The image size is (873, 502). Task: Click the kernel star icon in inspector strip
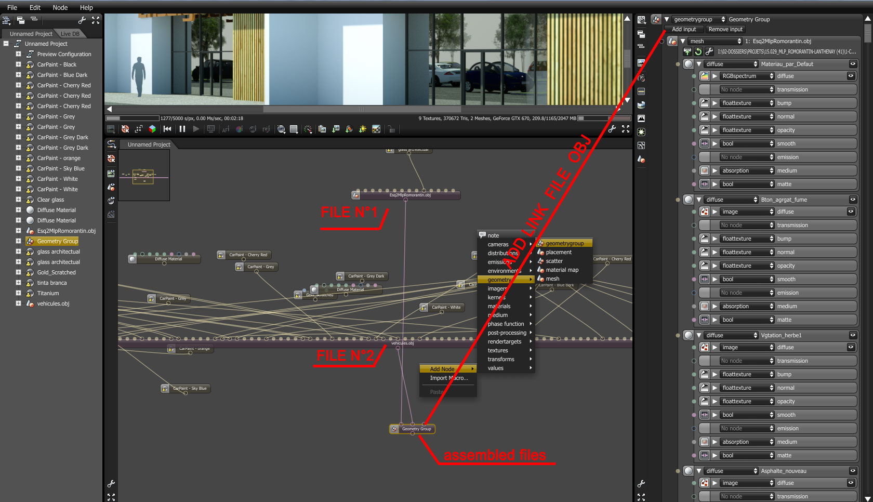[x=641, y=132]
